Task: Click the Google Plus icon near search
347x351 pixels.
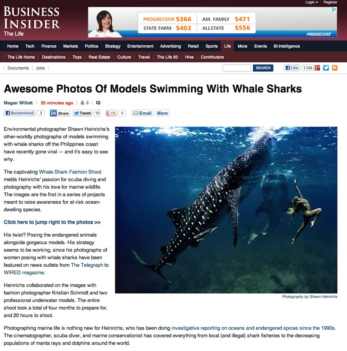Action: (x=317, y=68)
